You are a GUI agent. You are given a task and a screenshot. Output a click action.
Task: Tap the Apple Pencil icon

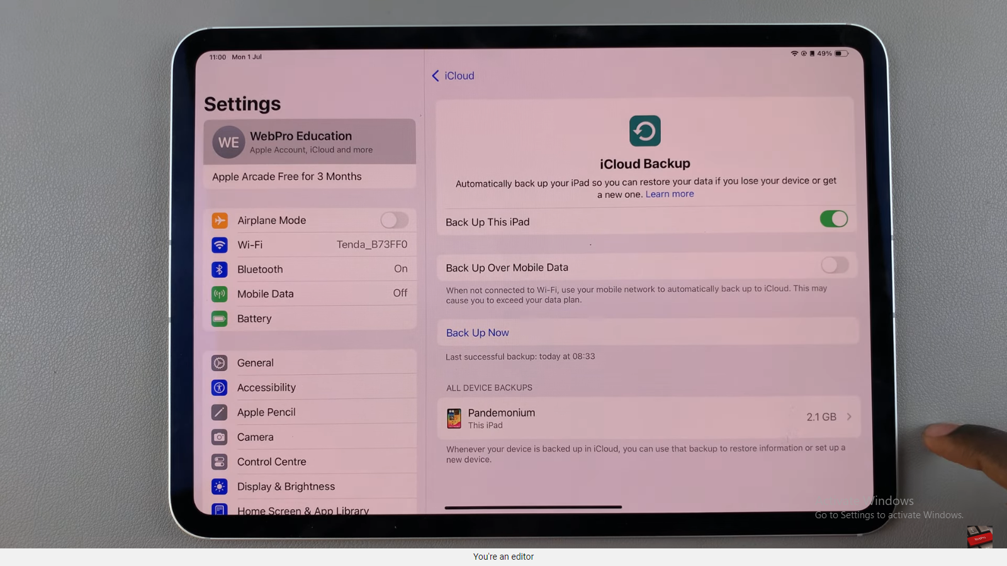pos(219,413)
